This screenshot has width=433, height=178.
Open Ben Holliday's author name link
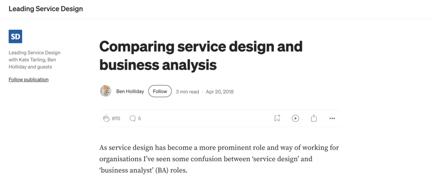pos(130,91)
